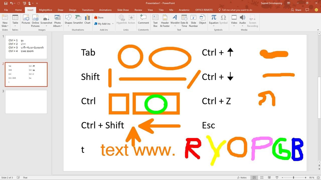The width and height of the screenshot is (321, 180).
Task: Open the MightyMice tab
Action: coord(46,10)
